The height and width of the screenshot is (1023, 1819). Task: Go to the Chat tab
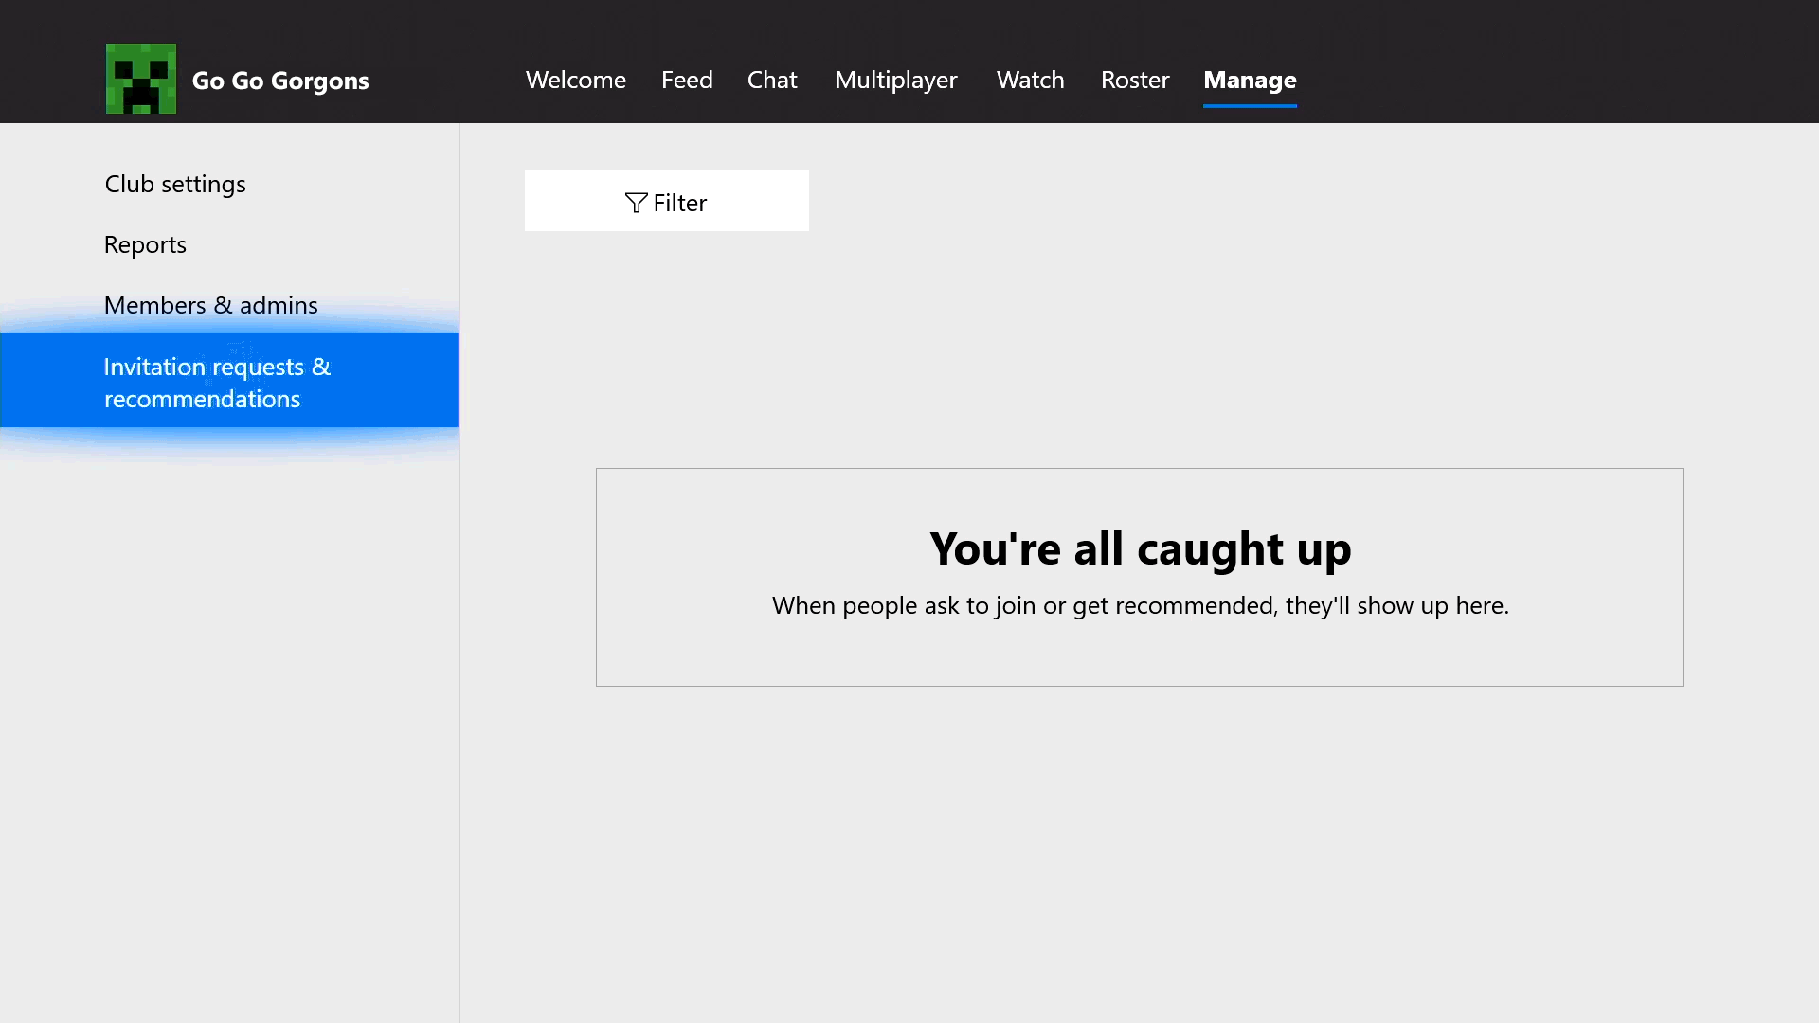[x=772, y=80]
